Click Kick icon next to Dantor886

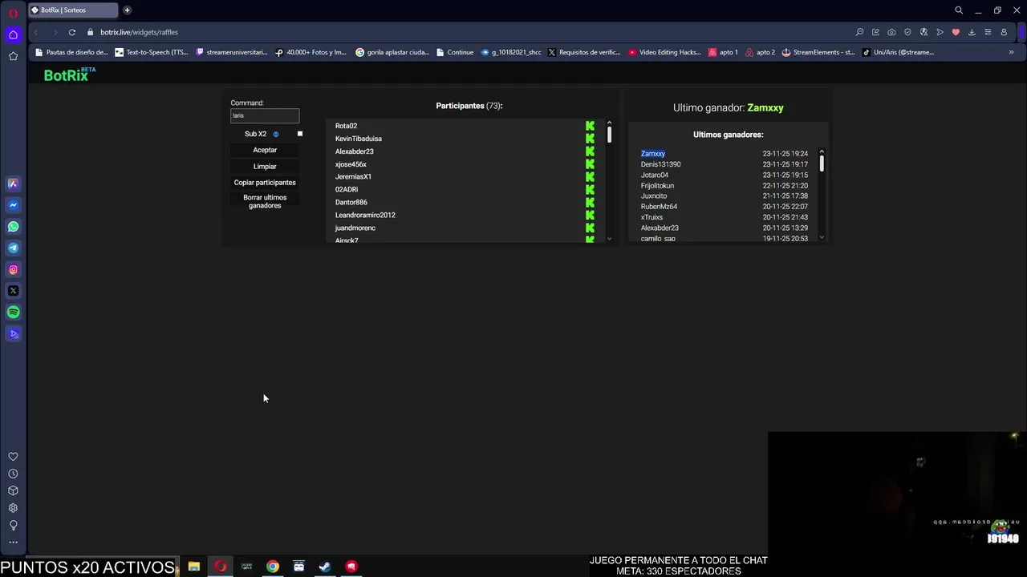point(590,202)
